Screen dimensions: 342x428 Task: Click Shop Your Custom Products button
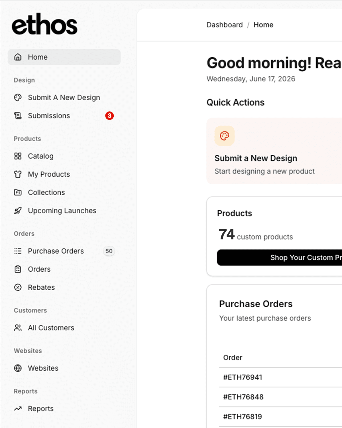coord(280,258)
